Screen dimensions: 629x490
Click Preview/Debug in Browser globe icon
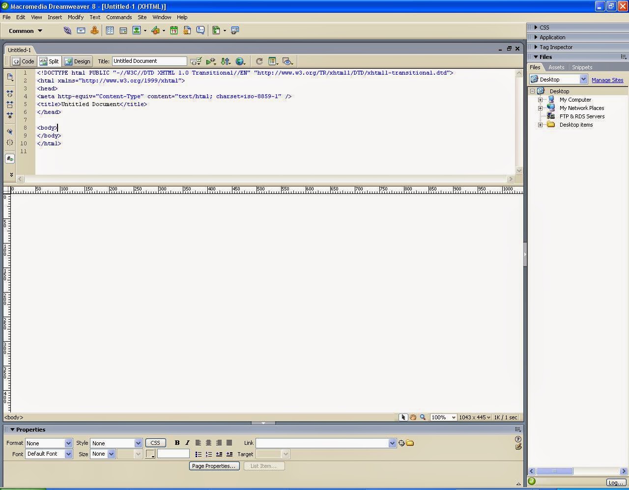240,61
